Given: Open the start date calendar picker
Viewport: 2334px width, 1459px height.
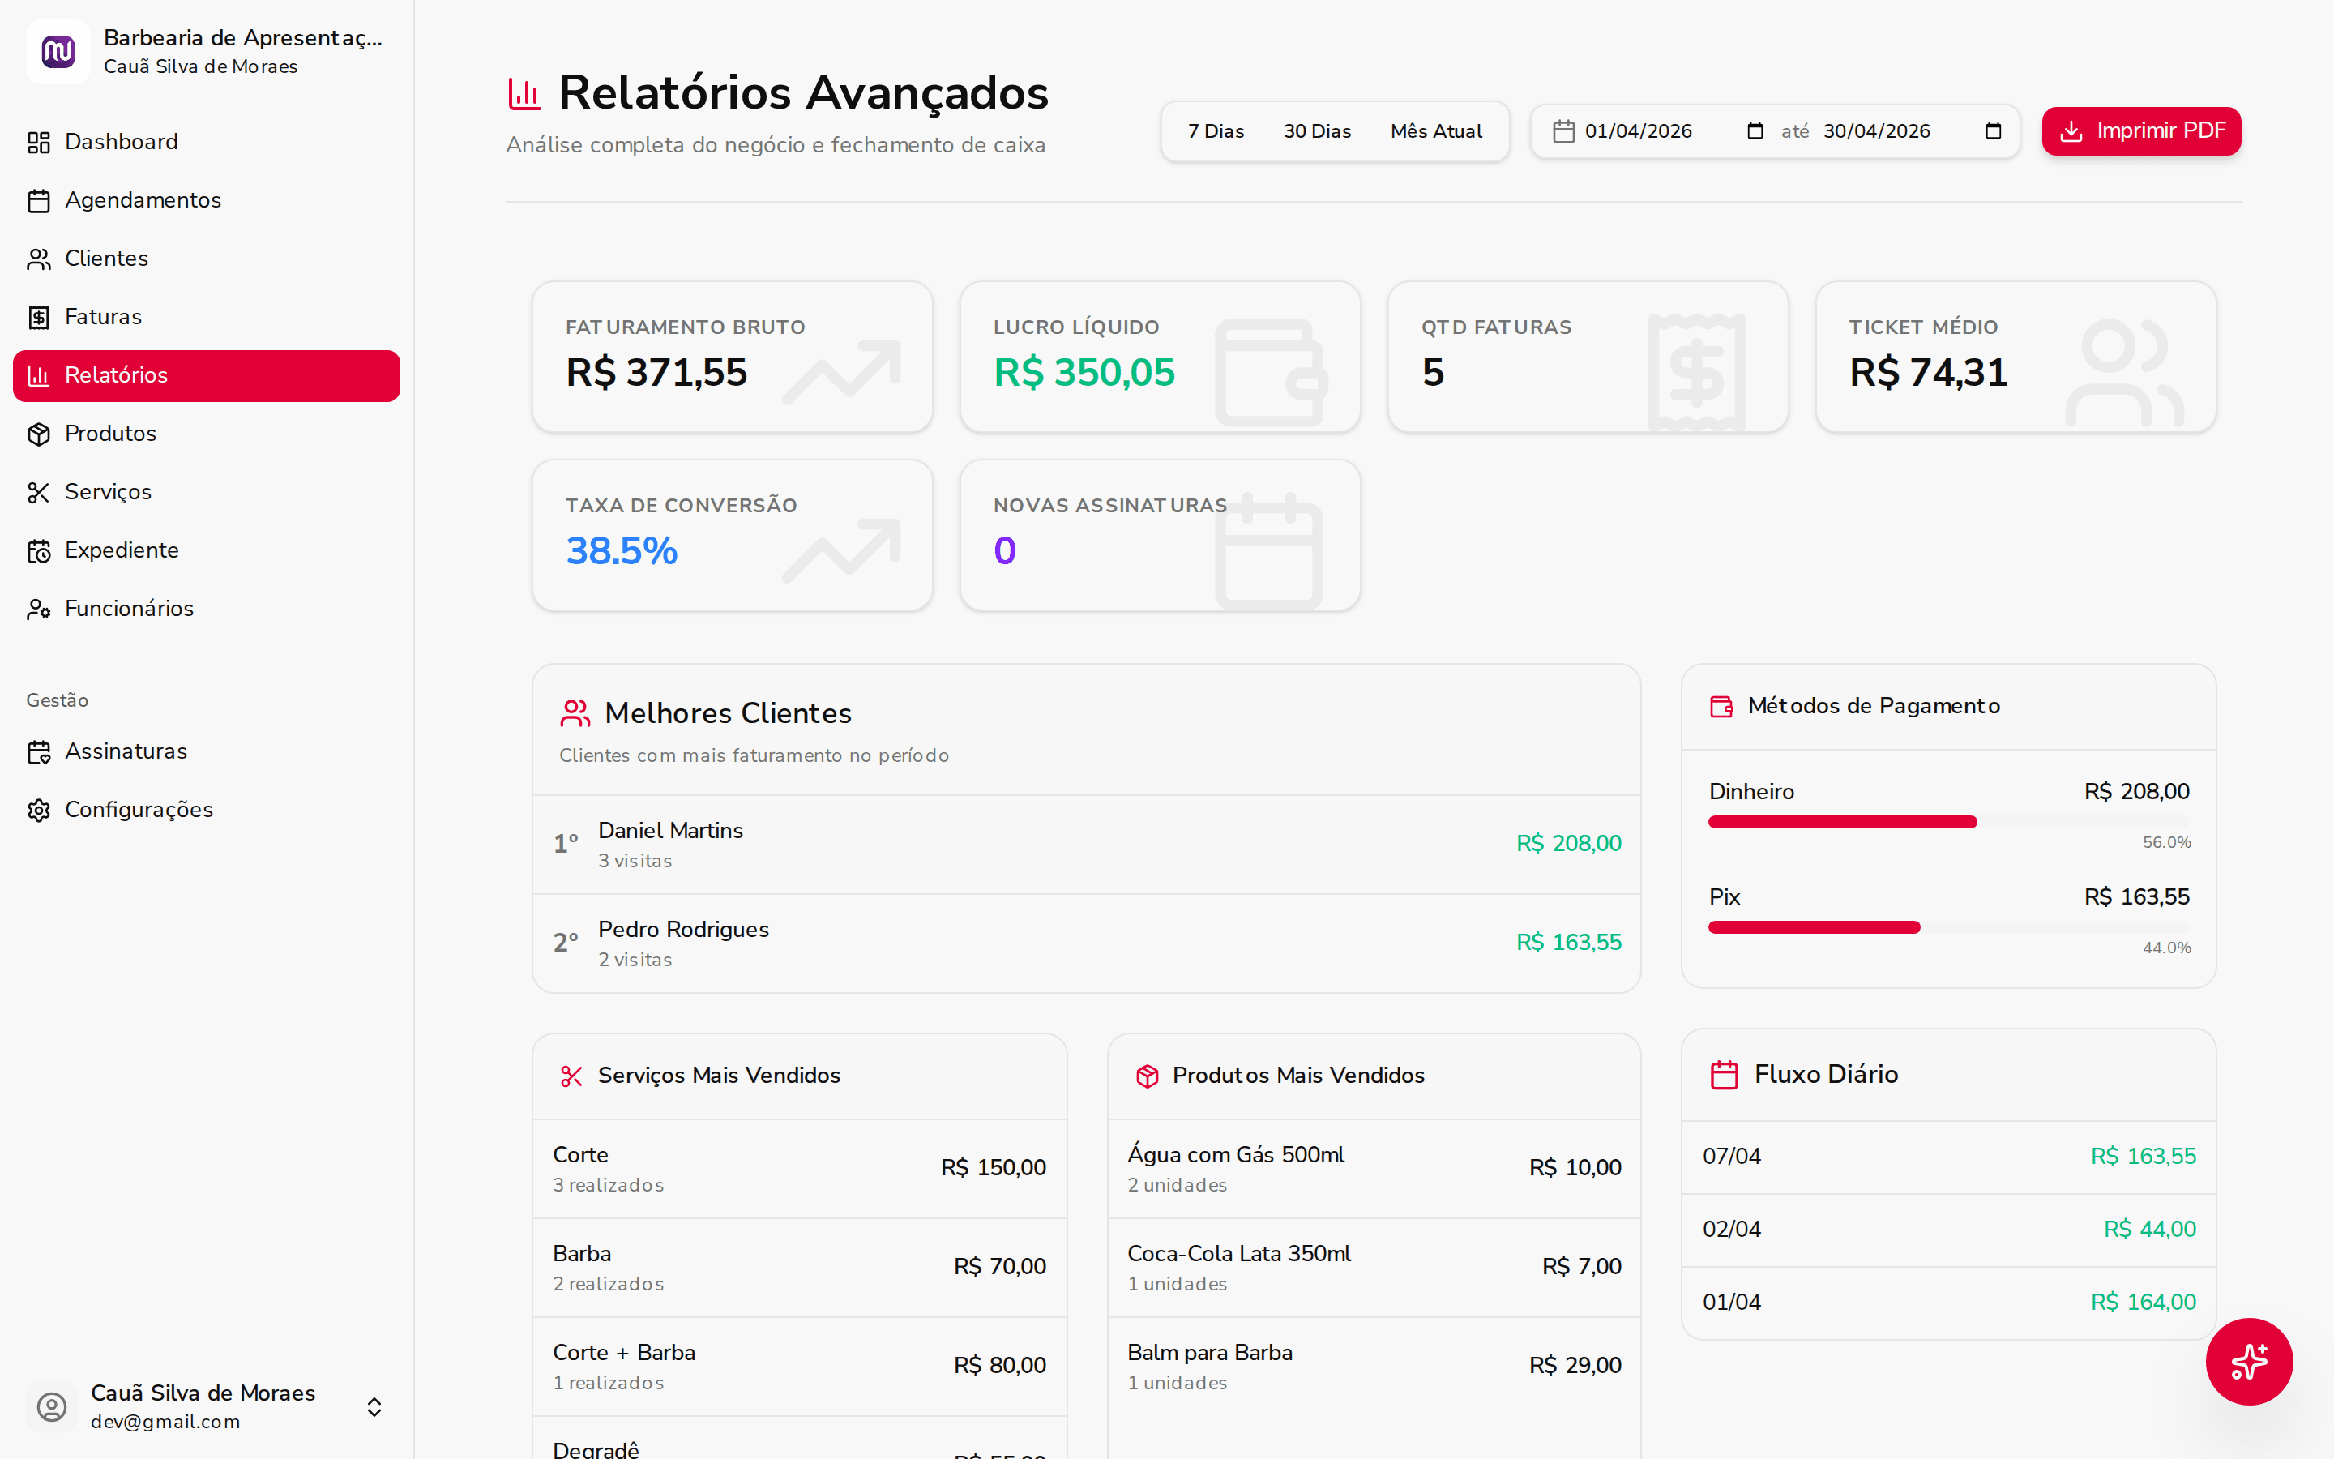Looking at the screenshot, I should (1755, 131).
